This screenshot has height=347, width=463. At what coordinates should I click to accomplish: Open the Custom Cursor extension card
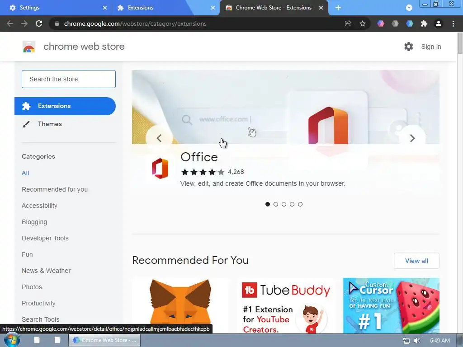click(x=391, y=305)
